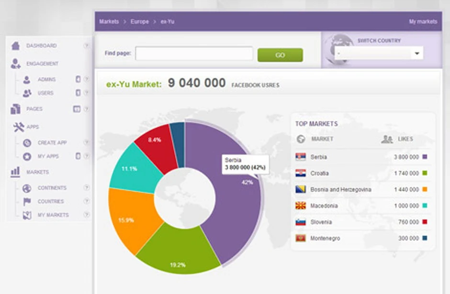
Task: Focus the Find page input field
Action: [194, 54]
